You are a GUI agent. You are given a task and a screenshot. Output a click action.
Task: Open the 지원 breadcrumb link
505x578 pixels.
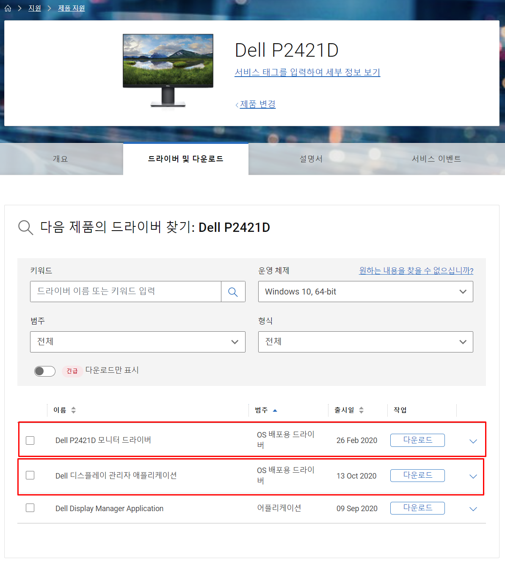point(35,8)
